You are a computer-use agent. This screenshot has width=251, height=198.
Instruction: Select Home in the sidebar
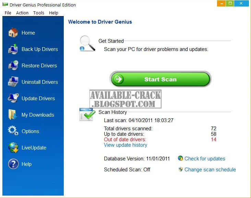(x=28, y=33)
